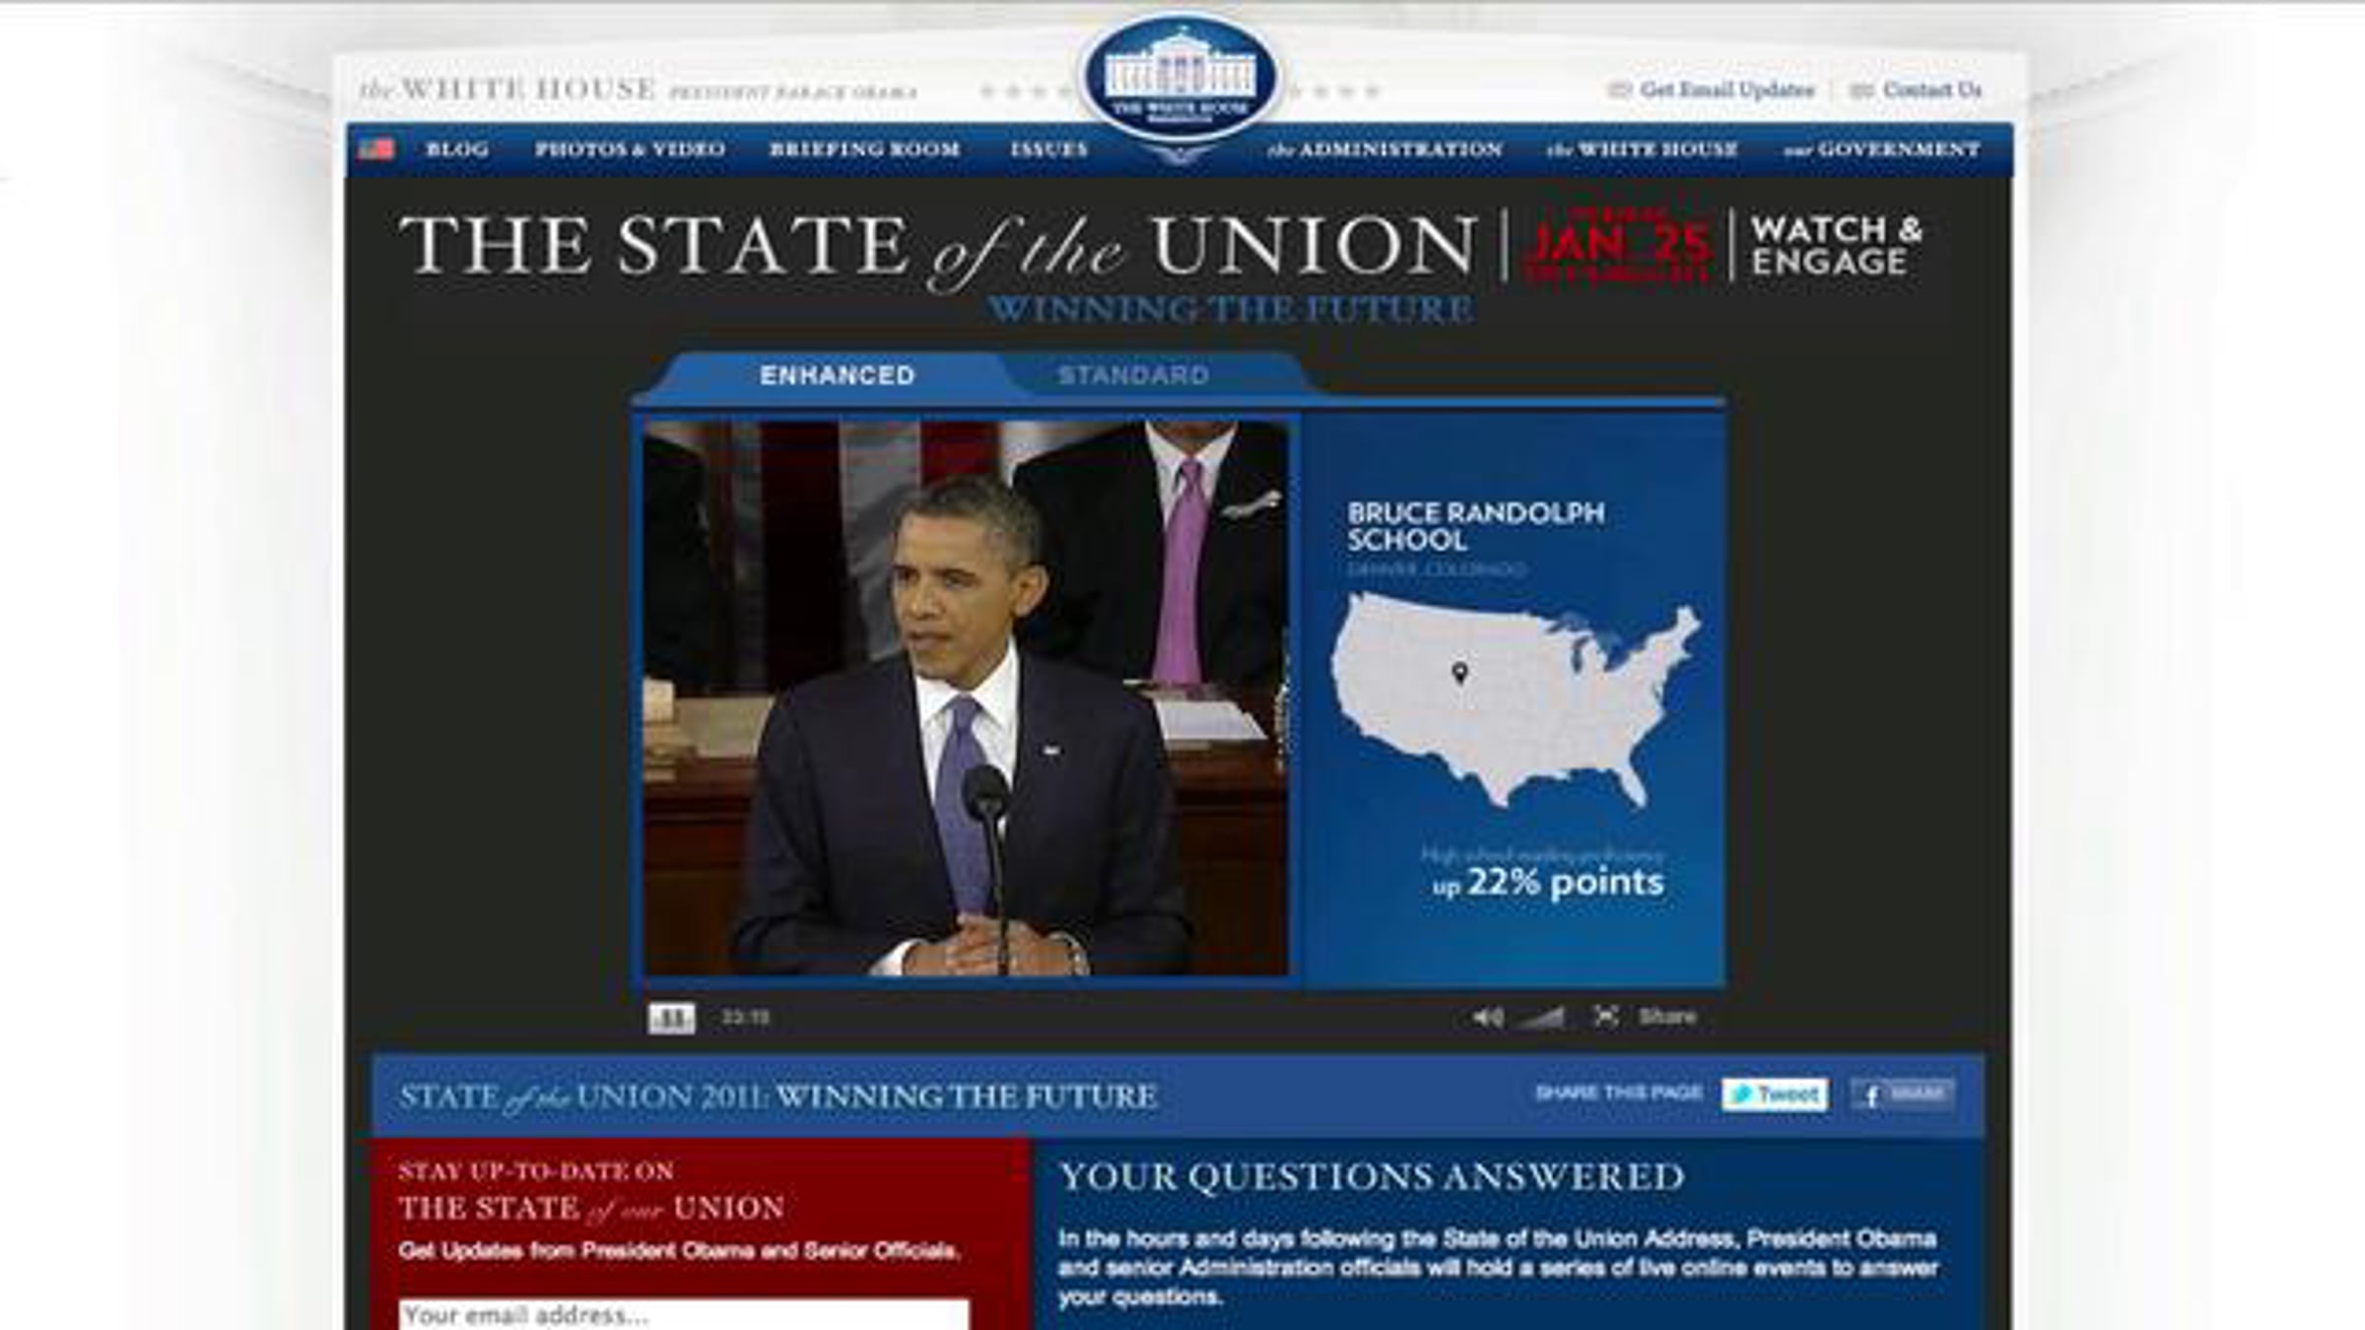Click the Contact Us link
This screenshot has width=2365, height=1330.
(x=1931, y=90)
